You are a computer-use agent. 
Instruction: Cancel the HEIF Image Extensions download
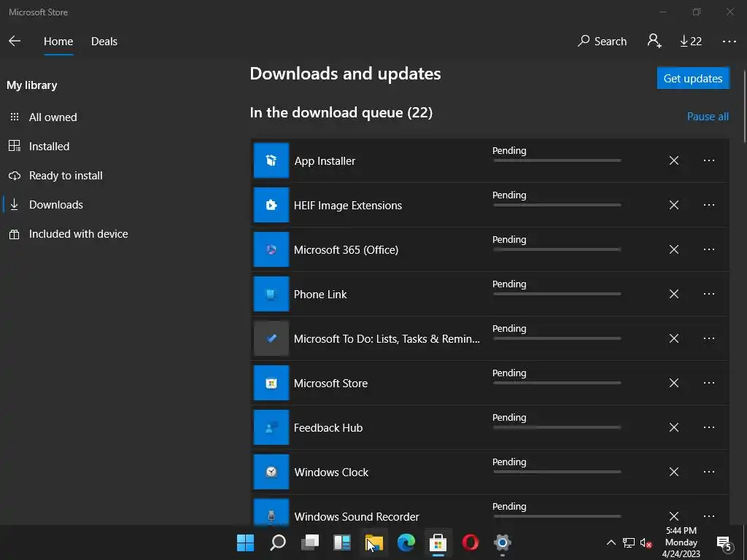pos(673,205)
